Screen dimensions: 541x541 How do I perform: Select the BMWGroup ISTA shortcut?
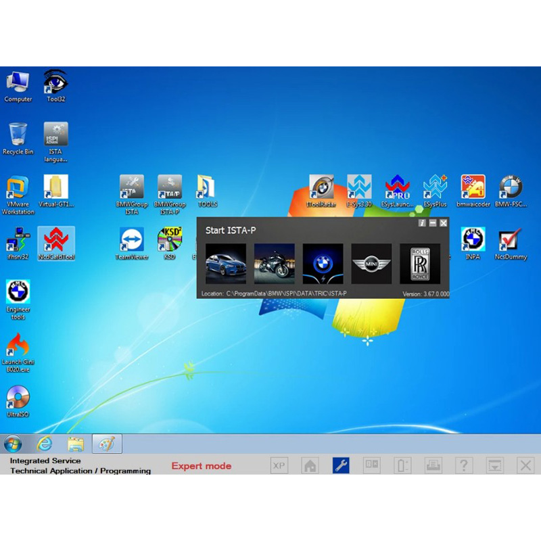131,195
